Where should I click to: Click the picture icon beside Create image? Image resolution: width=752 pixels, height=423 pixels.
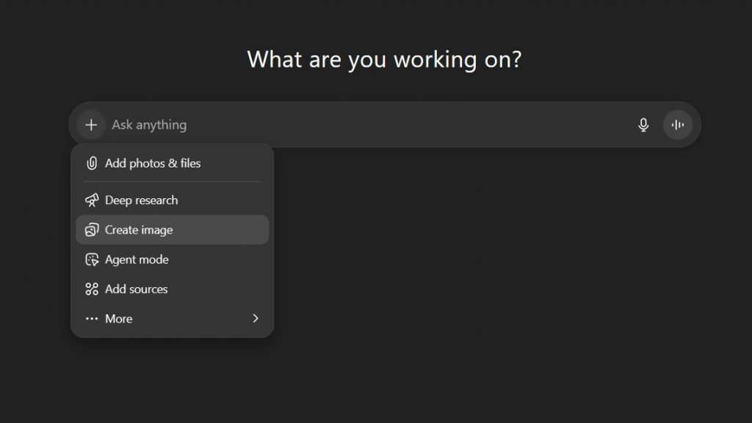pos(92,230)
